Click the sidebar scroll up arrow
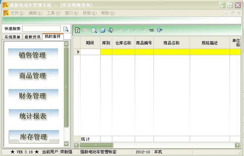Image resolution: width=244 pixels, height=156 pixels. (x=66, y=44)
